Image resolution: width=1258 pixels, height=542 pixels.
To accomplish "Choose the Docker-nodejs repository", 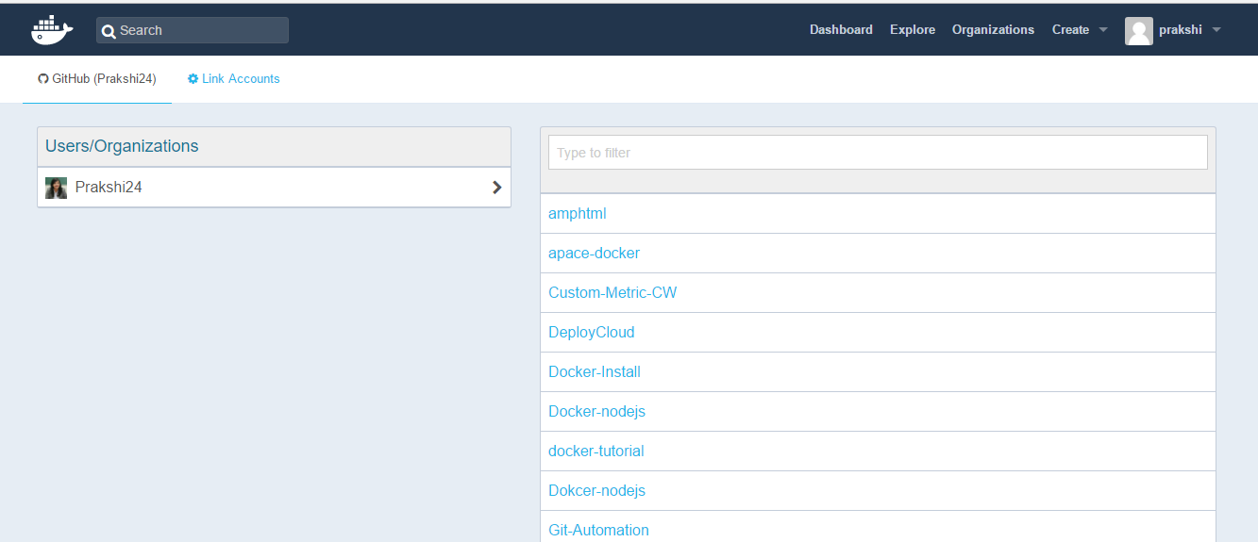I will [x=596, y=412].
